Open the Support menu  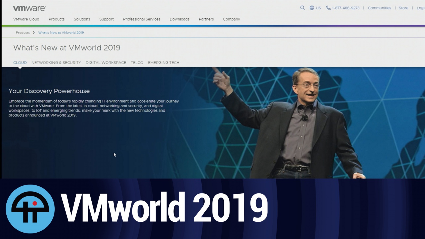(107, 19)
